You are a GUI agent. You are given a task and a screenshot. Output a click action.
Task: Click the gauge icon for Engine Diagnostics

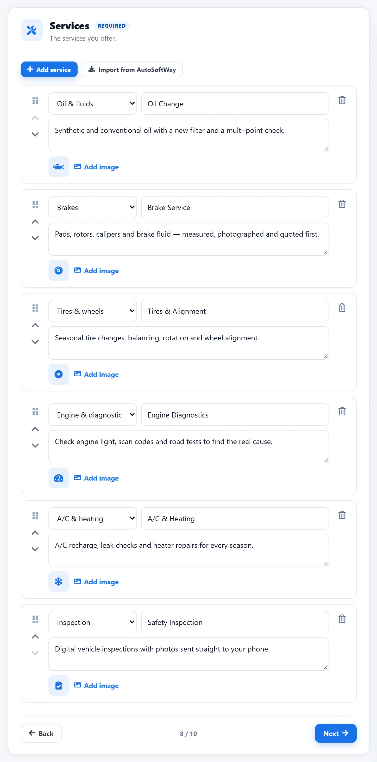pos(59,478)
